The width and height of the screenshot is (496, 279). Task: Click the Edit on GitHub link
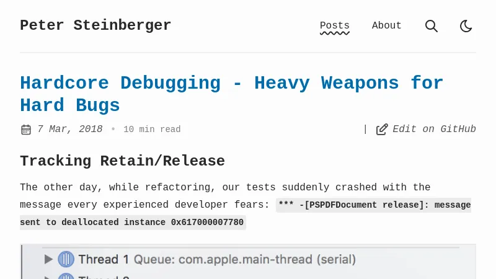click(x=434, y=129)
